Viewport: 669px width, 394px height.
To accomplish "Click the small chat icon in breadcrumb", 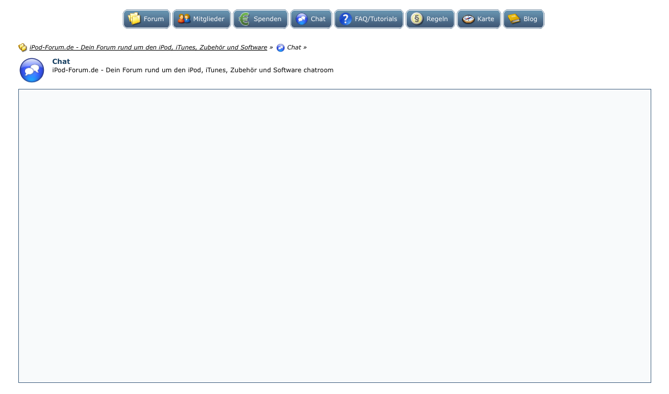I will (281, 48).
